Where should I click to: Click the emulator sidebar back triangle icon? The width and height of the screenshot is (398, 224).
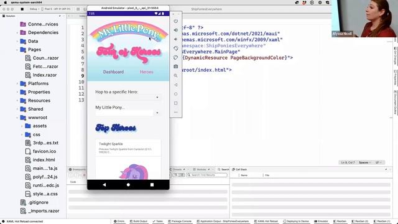(x=175, y=85)
